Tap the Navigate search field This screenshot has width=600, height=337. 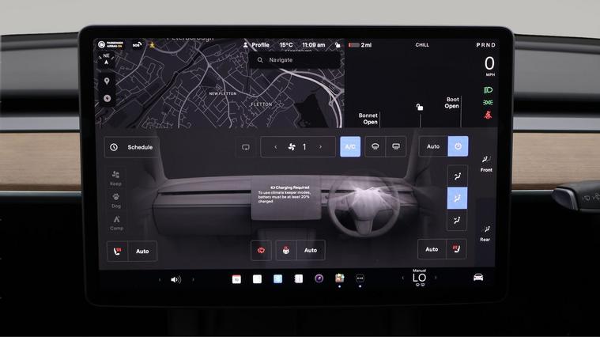pyautogui.click(x=294, y=59)
